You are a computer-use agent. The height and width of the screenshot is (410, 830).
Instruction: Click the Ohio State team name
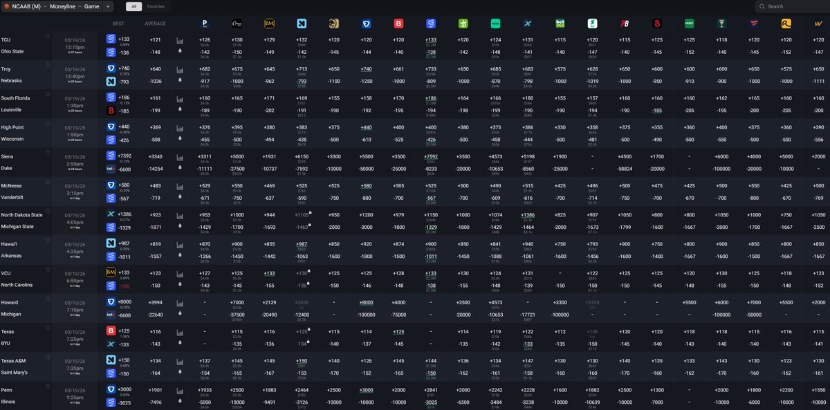click(12, 51)
